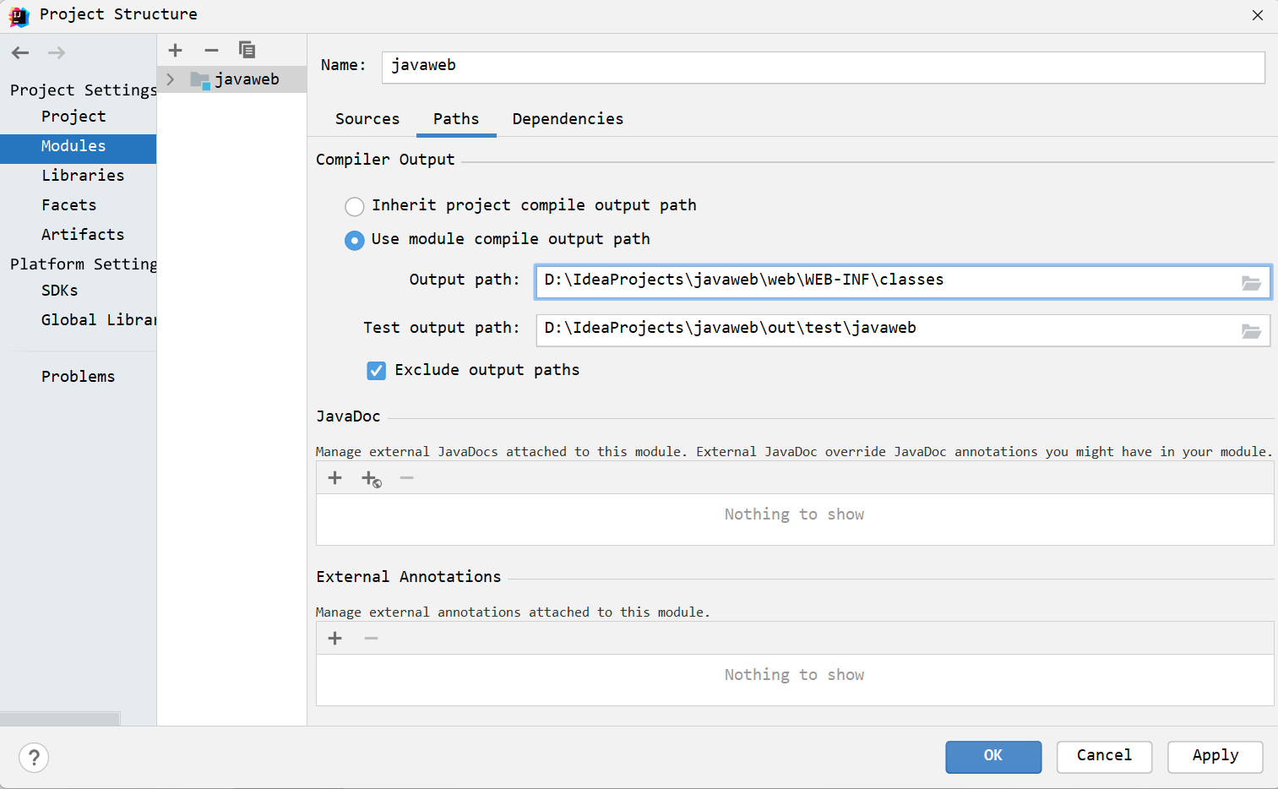Attach JavaDoc from URL icon
The width and height of the screenshot is (1278, 789).
tap(370, 477)
